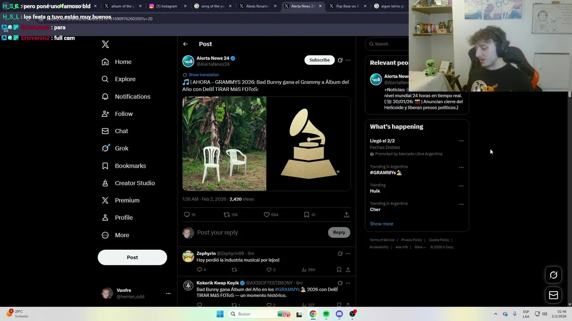This screenshot has height=321, width=572.
Task: Click the Search box on X
Action: click(x=387, y=44)
